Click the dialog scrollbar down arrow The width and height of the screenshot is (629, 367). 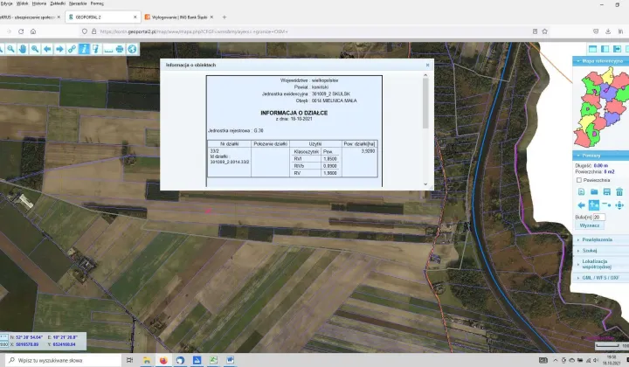pos(425,184)
